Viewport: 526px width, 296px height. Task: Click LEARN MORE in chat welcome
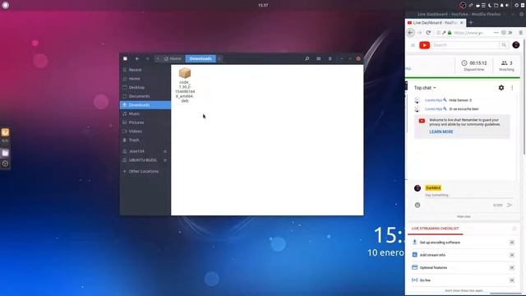pyautogui.click(x=441, y=132)
